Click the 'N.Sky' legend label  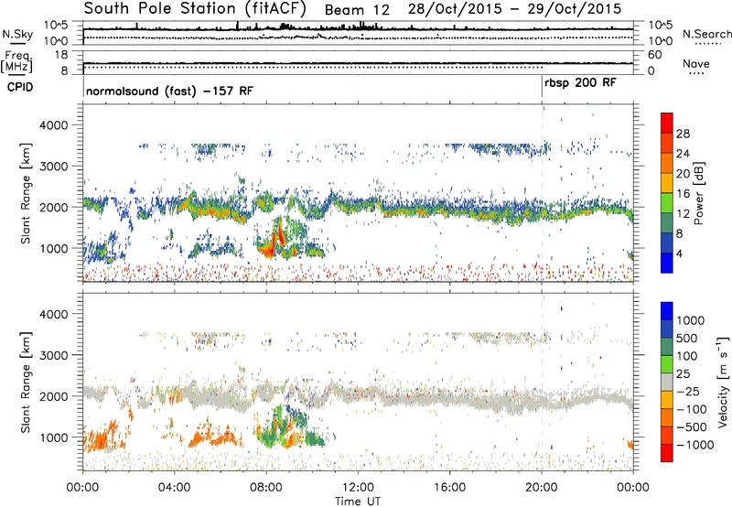(17, 34)
